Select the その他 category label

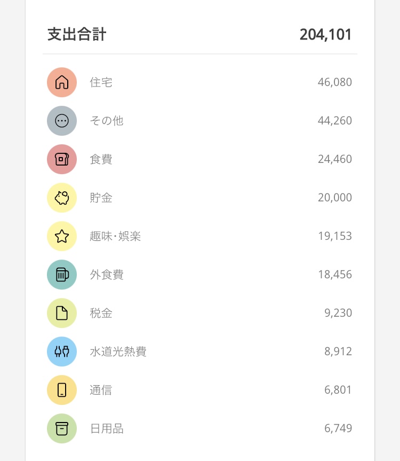pos(107,121)
